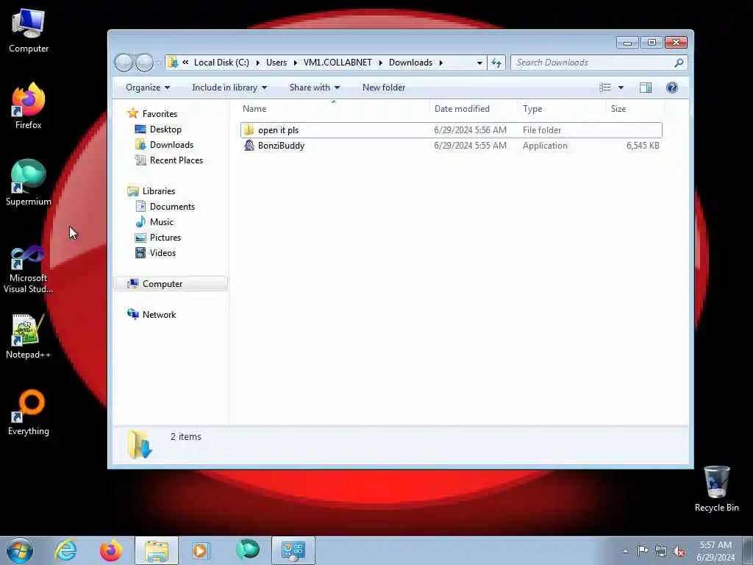Image resolution: width=753 pixels, height=565 pixels.
Task: Select the Recycle Bin icon
Action: coord(716,488)
